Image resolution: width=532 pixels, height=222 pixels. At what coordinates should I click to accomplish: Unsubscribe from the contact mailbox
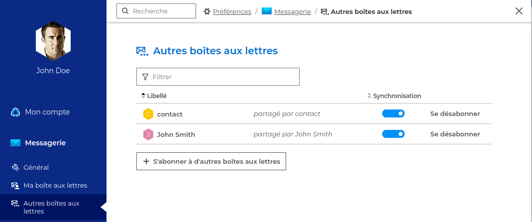(455, 114)
